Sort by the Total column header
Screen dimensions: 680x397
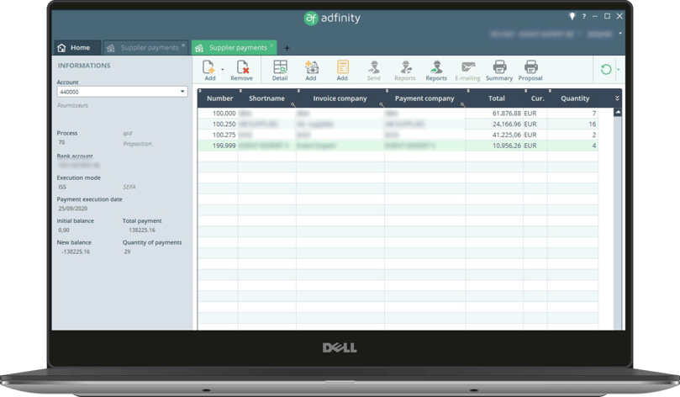tap(496, 98)
